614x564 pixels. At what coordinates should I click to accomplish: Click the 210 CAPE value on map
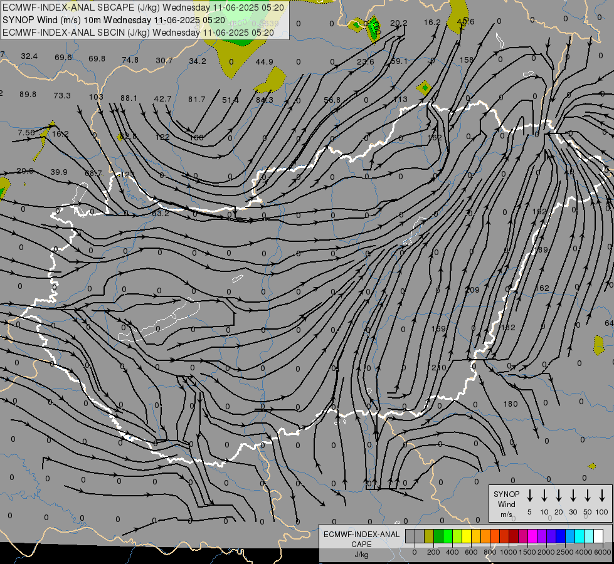coord(439,367)
